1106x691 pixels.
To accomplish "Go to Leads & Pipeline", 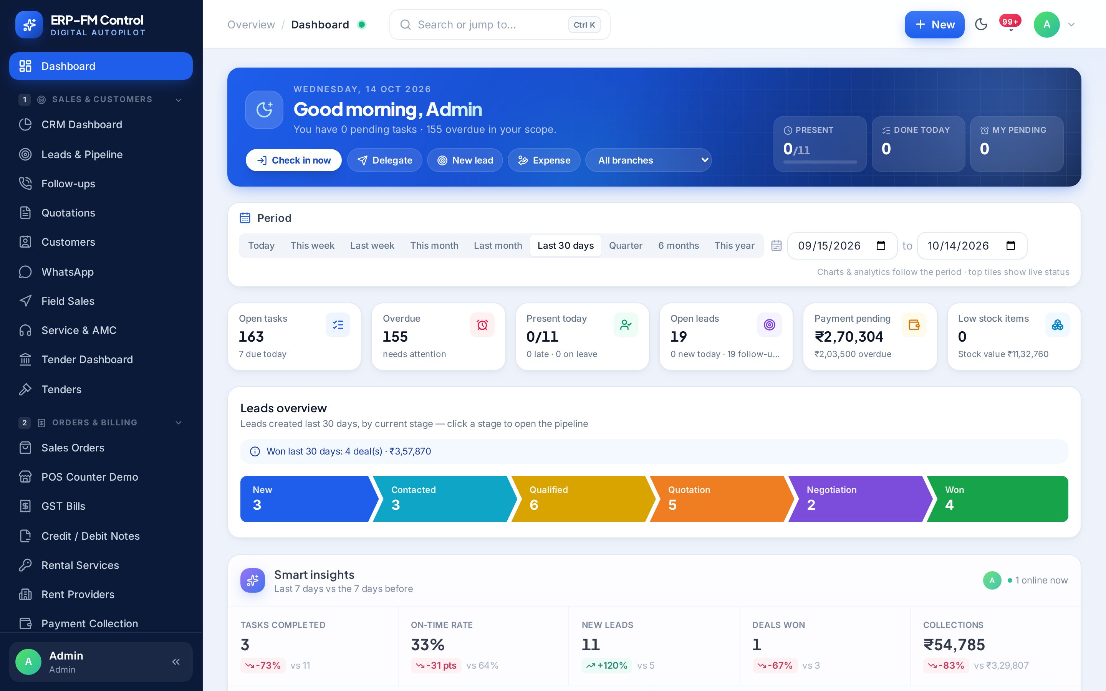I will [101, 154].
